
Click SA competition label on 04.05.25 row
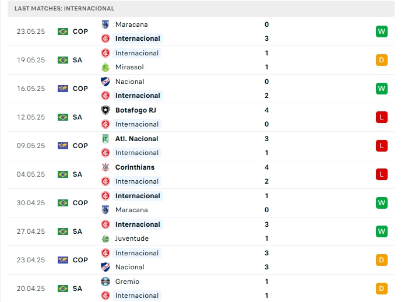pyautogui.click(x=78, y=174)
